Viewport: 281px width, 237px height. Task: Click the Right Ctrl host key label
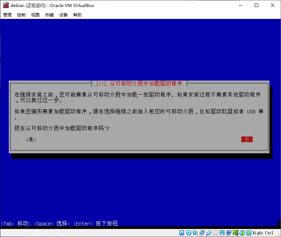(x=263, y=233)
